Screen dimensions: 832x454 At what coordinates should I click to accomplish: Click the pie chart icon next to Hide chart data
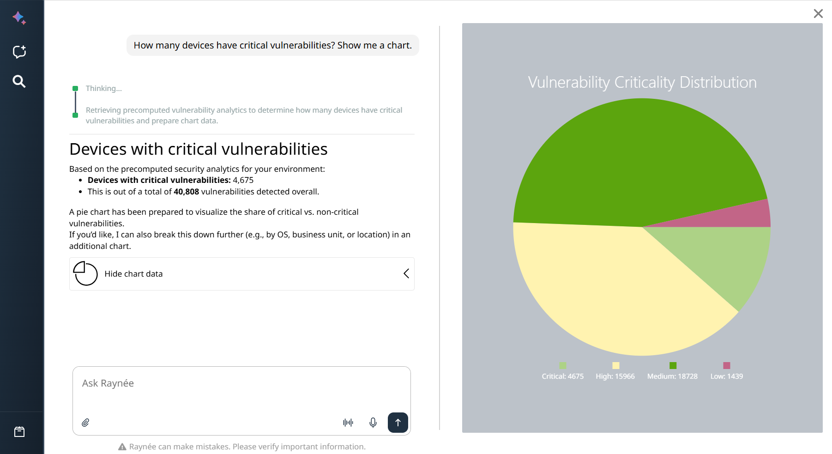(x=86, y=273)
